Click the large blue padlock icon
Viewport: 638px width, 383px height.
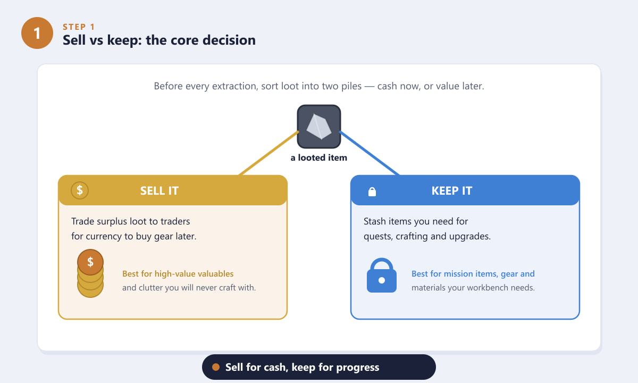tap(382, 275)
